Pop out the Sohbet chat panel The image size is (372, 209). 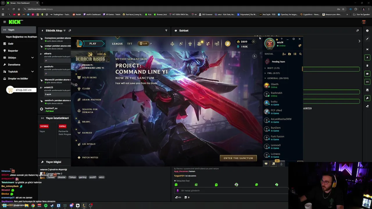(x=357, y=30)
